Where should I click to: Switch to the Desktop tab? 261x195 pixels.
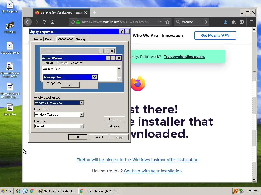point(50,39)
